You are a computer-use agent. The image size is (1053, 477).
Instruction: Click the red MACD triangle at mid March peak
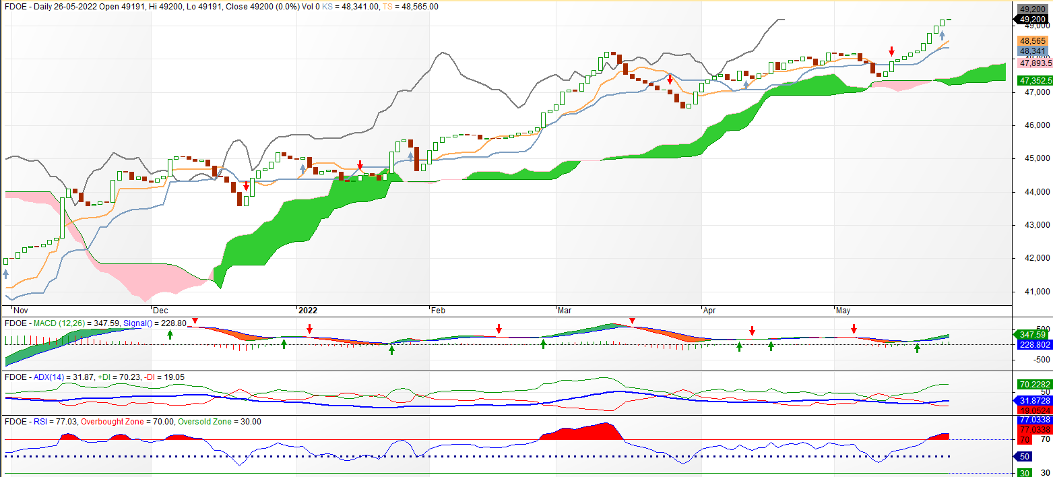(x=632, y=321)
